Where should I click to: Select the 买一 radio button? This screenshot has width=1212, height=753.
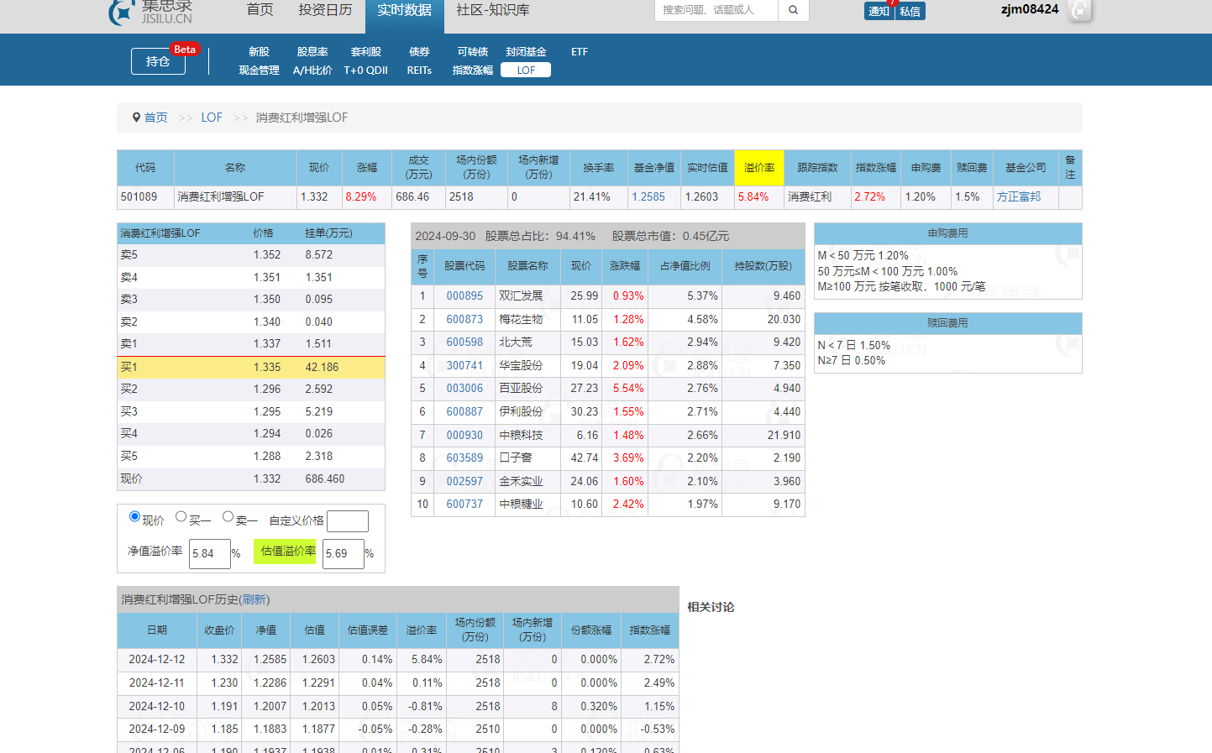181,516
